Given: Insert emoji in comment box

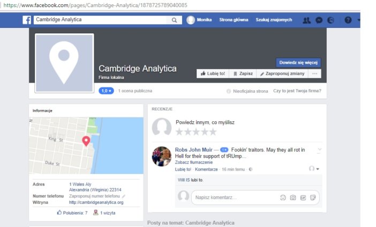Looking at the screenshot, I should 283,197.
